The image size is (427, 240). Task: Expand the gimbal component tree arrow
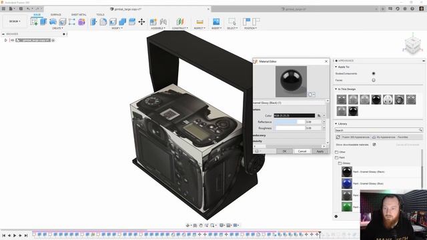(6, 40)
